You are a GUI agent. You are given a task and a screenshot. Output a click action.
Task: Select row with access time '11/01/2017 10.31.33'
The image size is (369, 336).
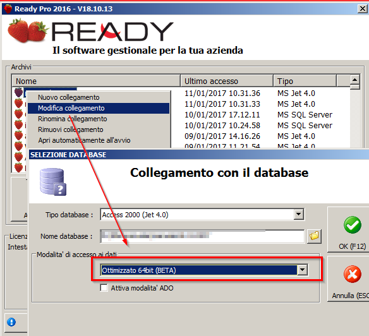coord(222,104)
